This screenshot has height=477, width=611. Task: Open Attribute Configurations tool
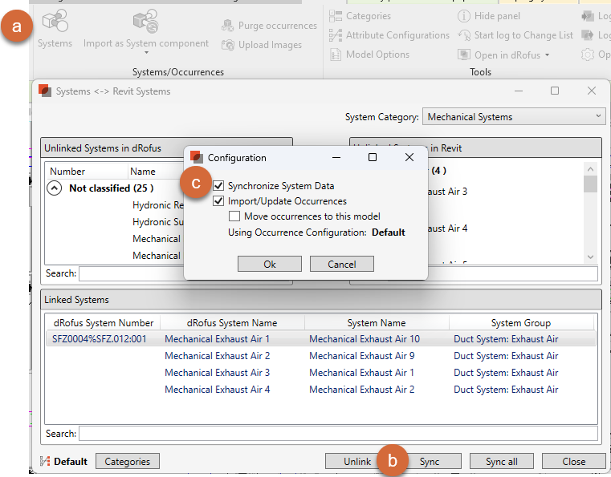(x=336, y=35)
